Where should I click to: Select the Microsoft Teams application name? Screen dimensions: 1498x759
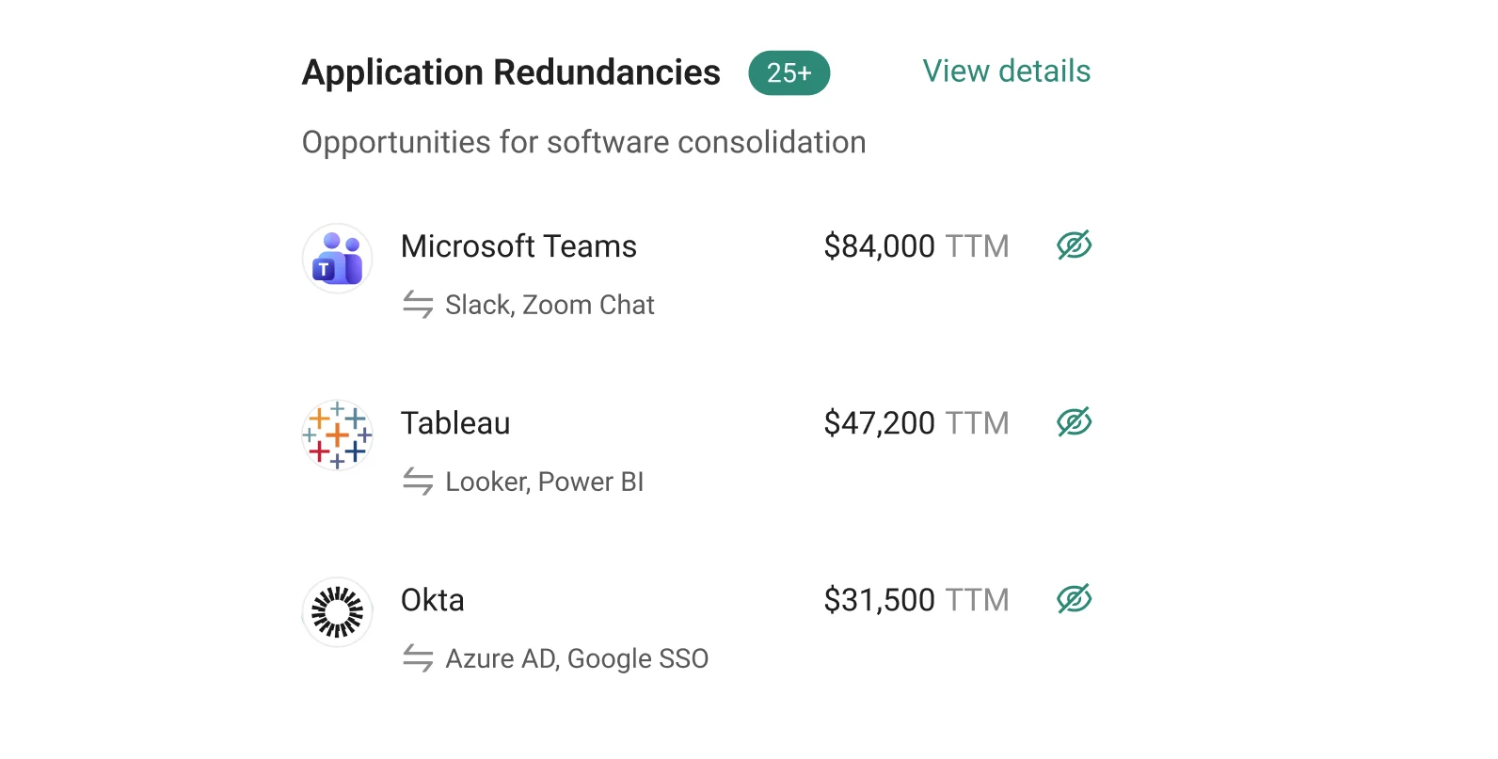[518, 246]
